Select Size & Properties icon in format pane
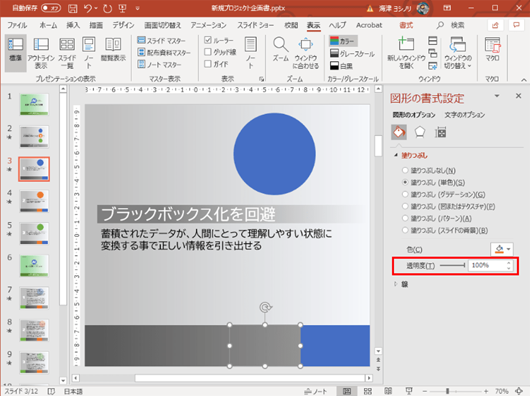Image resolution: width=530 pixels, height=396 pixels. (440, 132)
